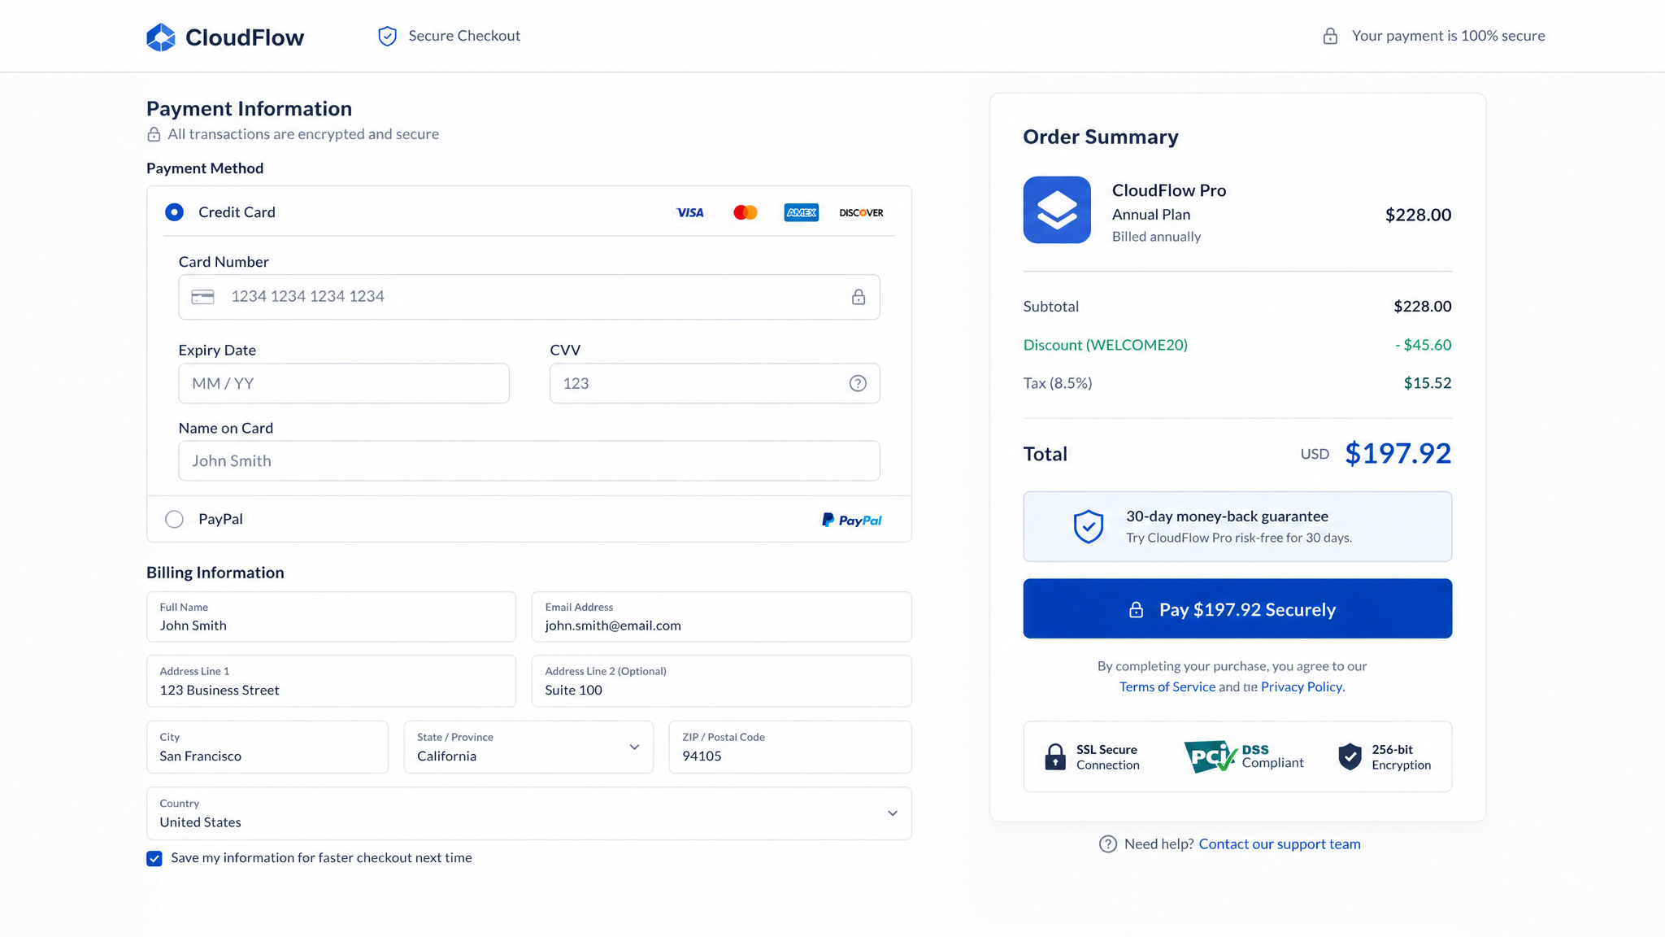Screen dimensions: 1665x937
Task: Select the PayPal radio button
Action: 174,519
